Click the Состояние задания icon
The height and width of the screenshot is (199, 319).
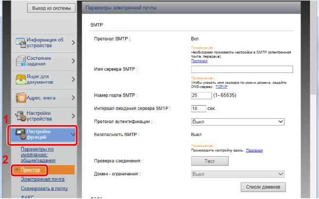[20, 61]
